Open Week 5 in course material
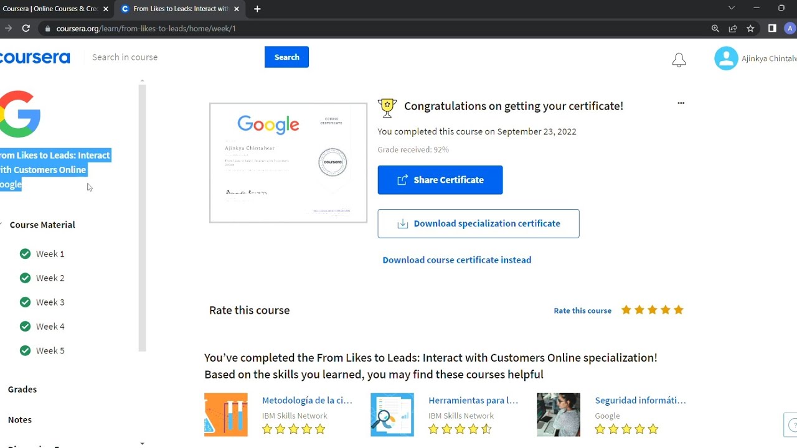The width and height of the screenshot is (797, 448). coord(50,351)
